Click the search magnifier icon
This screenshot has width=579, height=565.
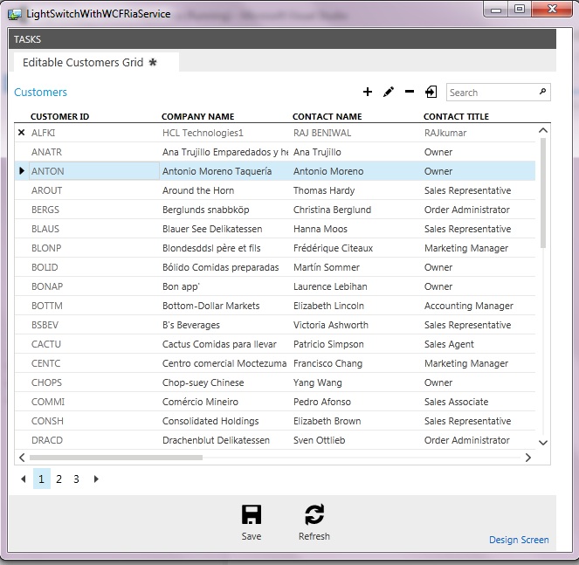[x=542, y=92]
